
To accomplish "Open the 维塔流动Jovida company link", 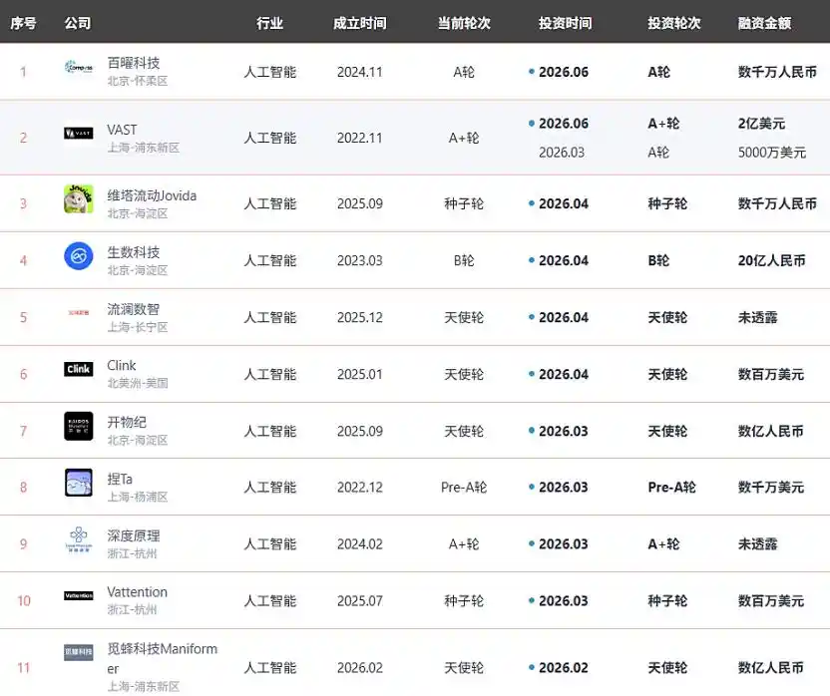I will pyautogui.click(x=152, y=195).
